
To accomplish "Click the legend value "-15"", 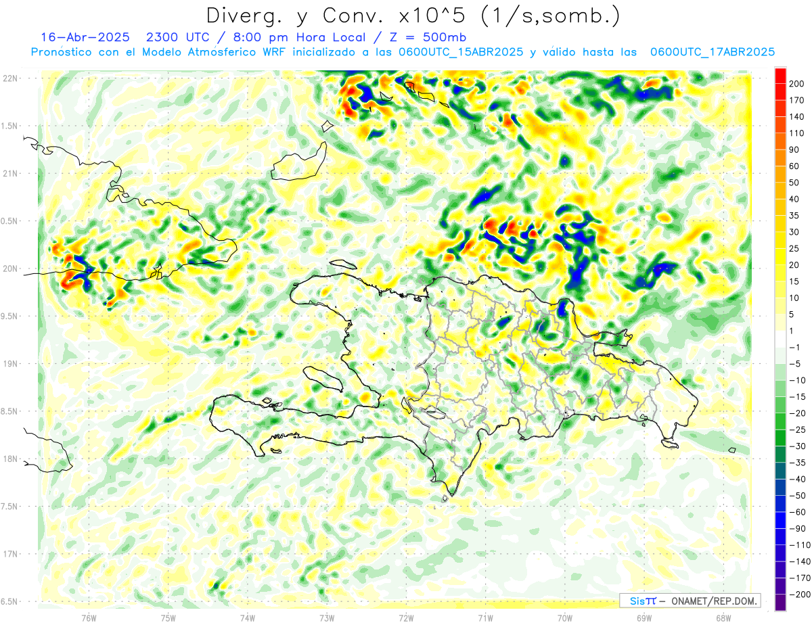I will click(797, 397).
